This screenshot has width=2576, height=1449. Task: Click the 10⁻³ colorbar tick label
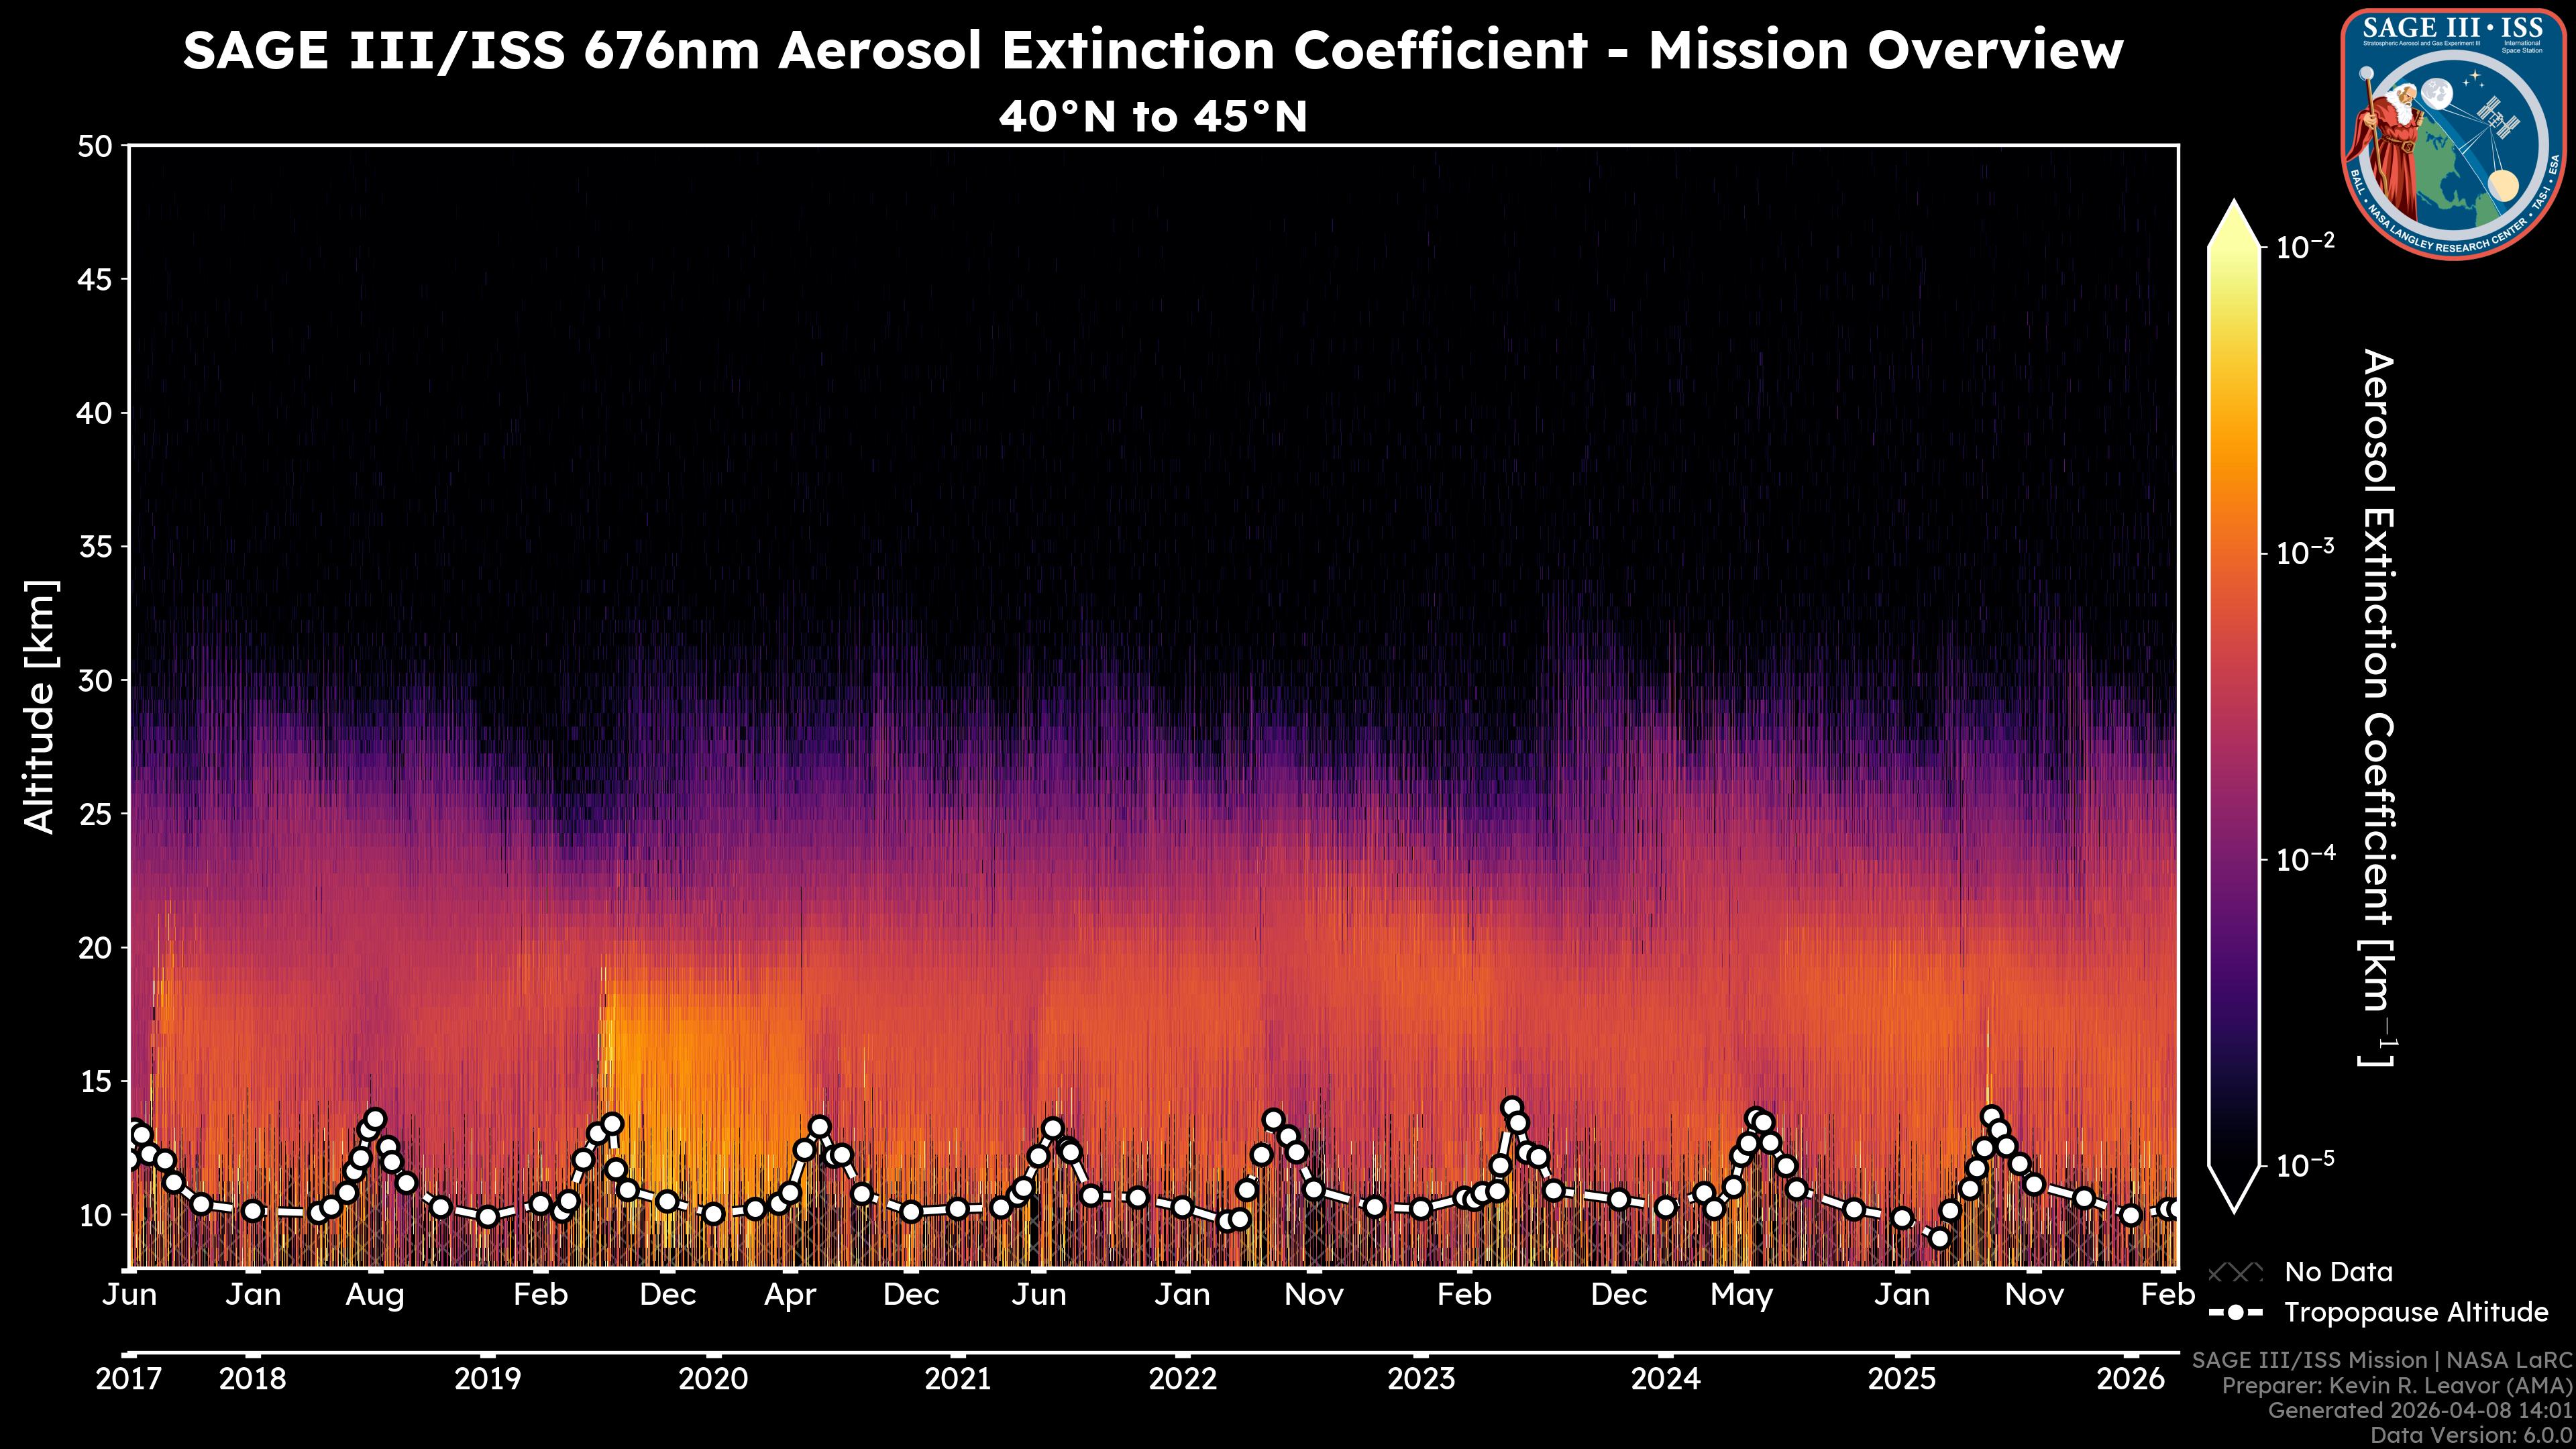[2306, 553]
